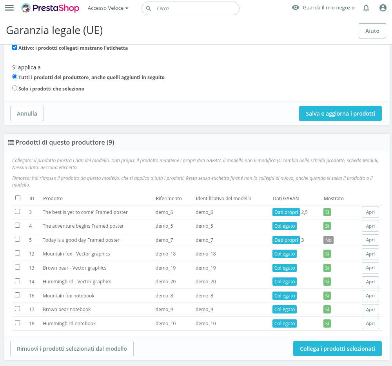
Task: Click the Riferimento column header
Action: point(169,198)
